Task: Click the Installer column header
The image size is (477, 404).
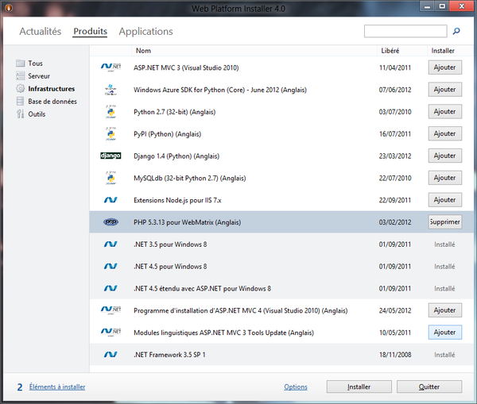Action: coord(450,51)
